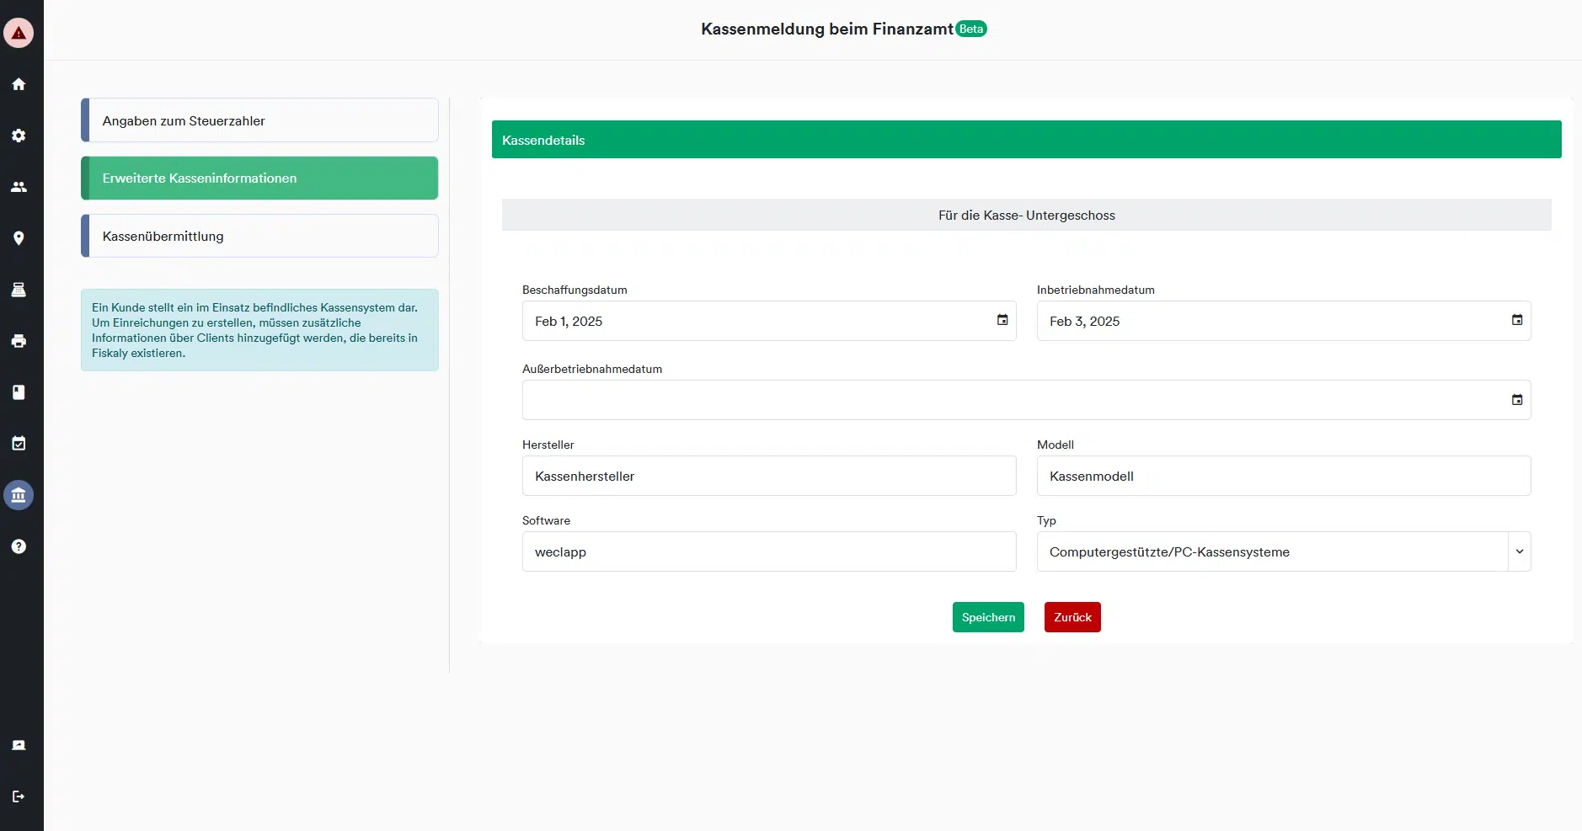Click the 'Software' label
The image size is (1582, 831).
tap(546, 520)
